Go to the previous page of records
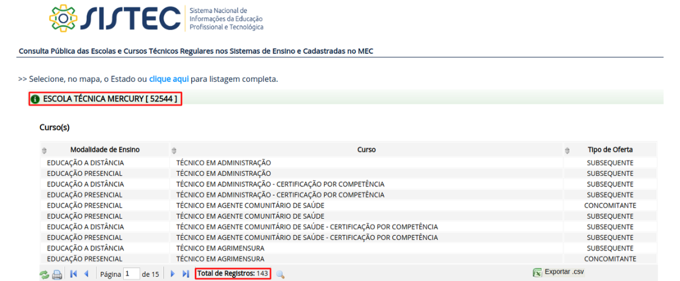The image size is (680, 281). point(86,274)
